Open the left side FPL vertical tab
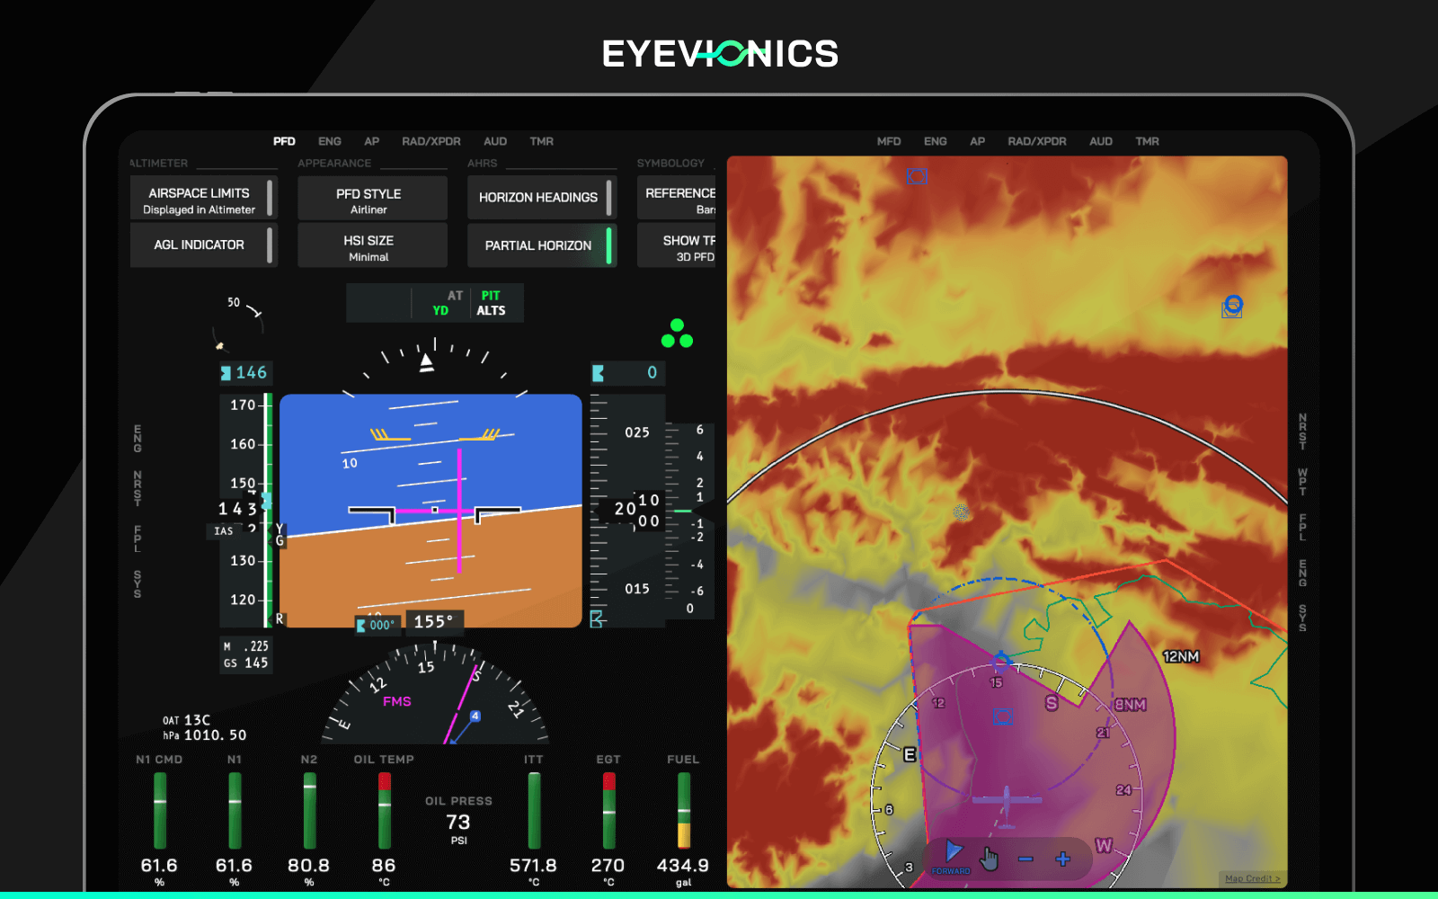The width and height of the screenshot is (1438, 899). click(x=138, y=539)
